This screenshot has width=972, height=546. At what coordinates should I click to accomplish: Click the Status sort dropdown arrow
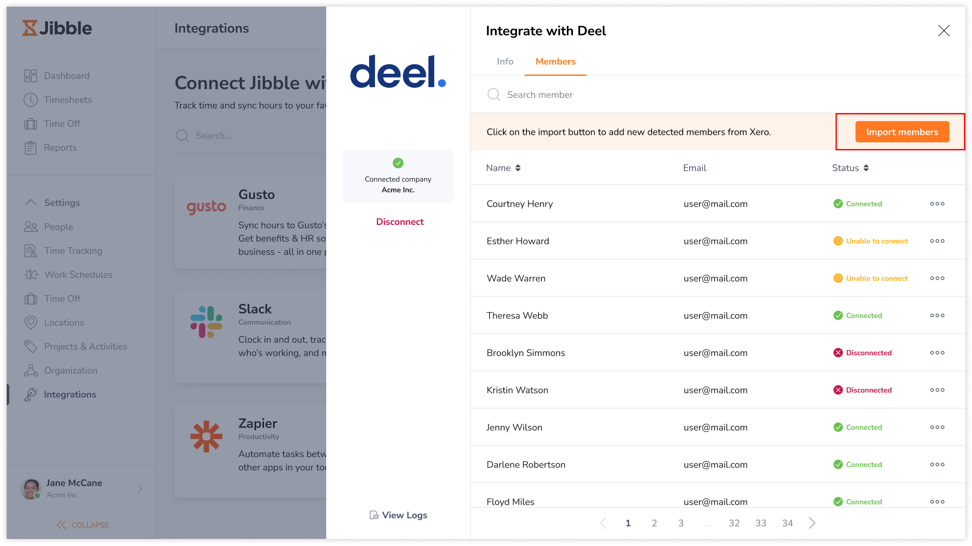865,168
